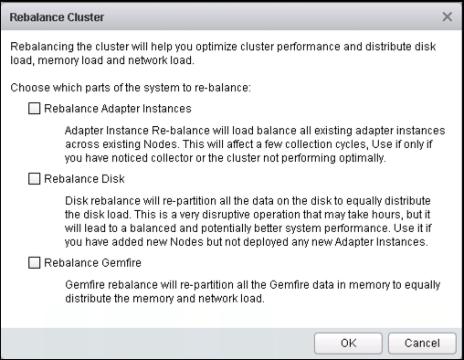The width and height of the screenshot is (464, 360).
Task: Cancel the rebalance dialog
Action: pyautogui.click(x=422, y=344)
